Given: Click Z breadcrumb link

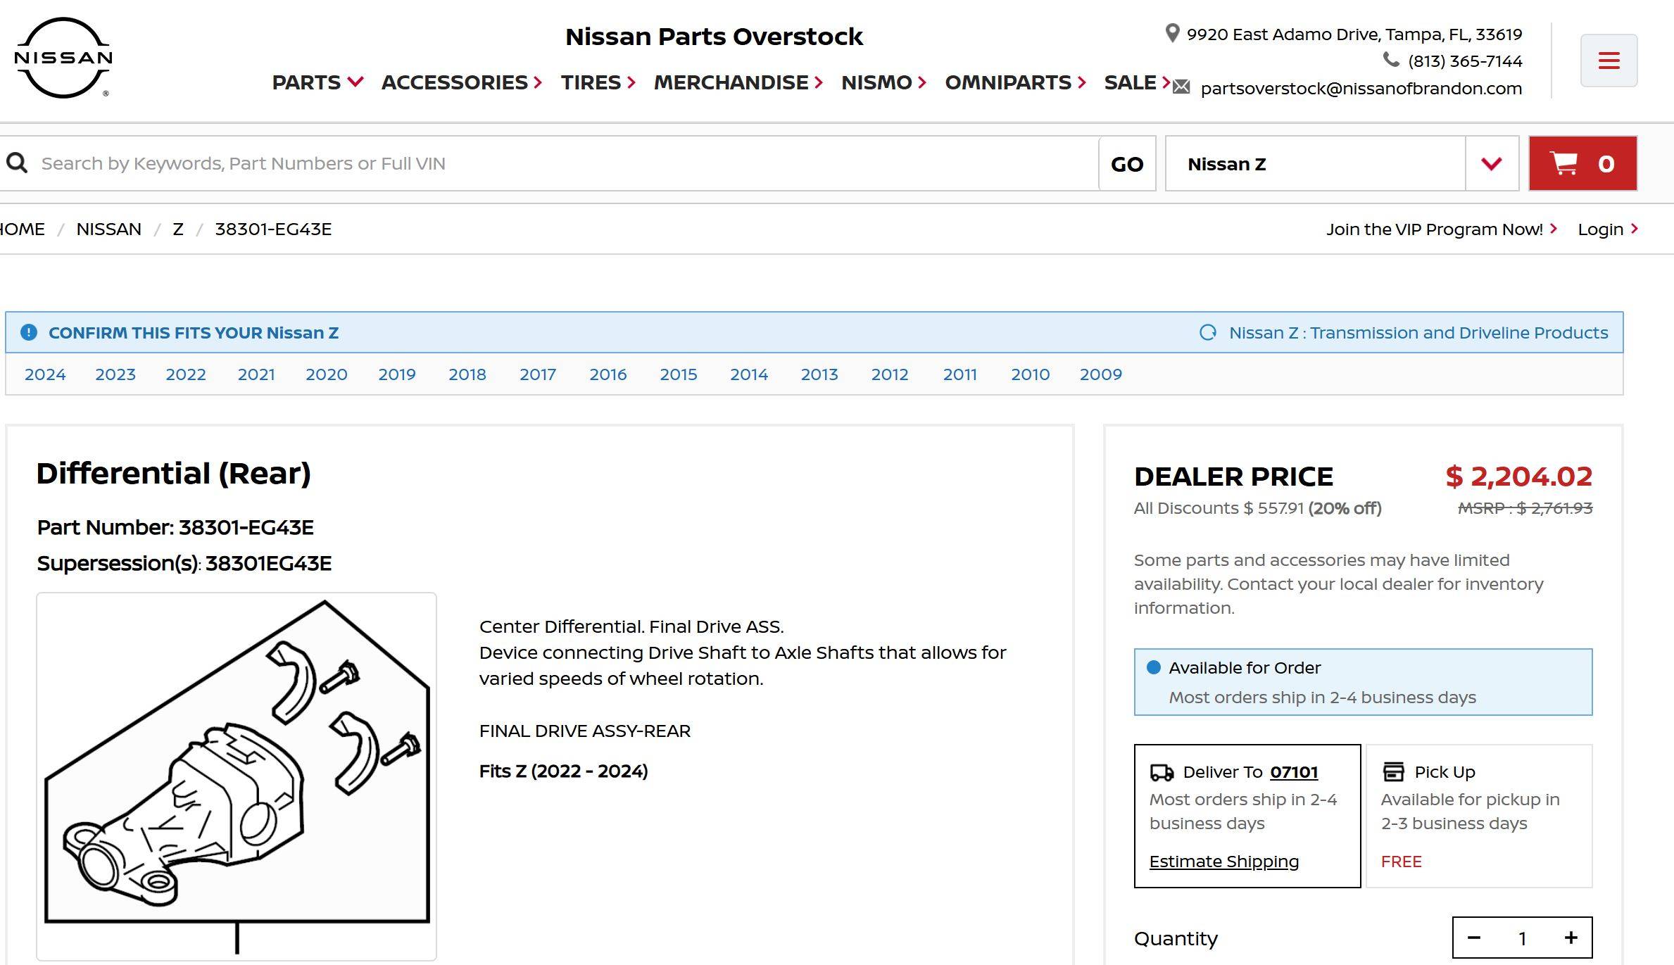Looking at the screenshot, I should pyautogui.click(x=178, y=229).
